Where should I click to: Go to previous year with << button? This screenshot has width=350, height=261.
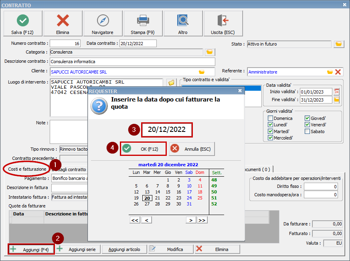coord(135,220)
